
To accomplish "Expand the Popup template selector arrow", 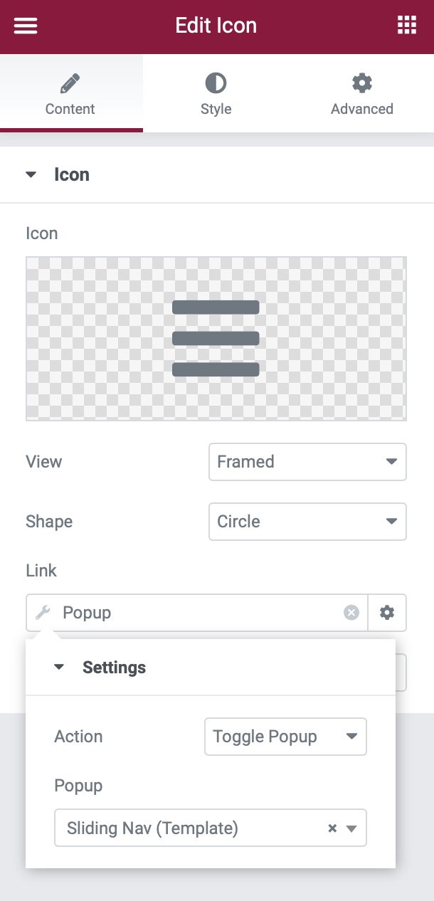I will [x=351, y=828].
